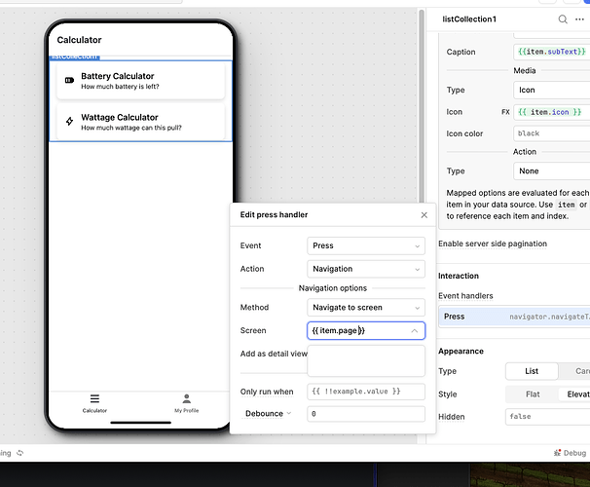This screenshot has width=590, height=487.
Task: Click the Appearance section heading
Action: pos(461,352)
